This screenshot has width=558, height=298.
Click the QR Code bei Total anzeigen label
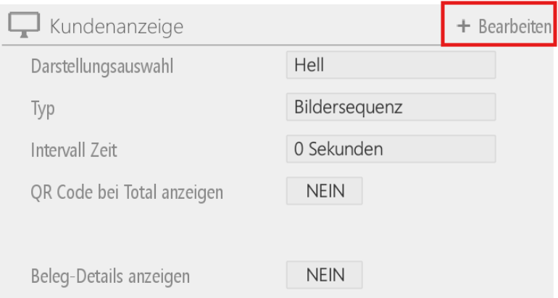pyautogui.click(x=127, y=192)
